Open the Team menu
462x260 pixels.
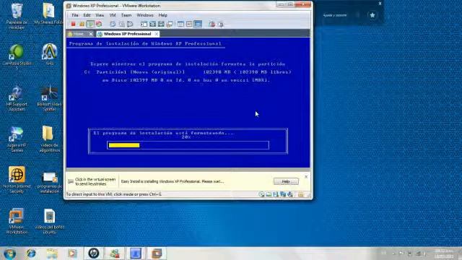pos(126,15)
